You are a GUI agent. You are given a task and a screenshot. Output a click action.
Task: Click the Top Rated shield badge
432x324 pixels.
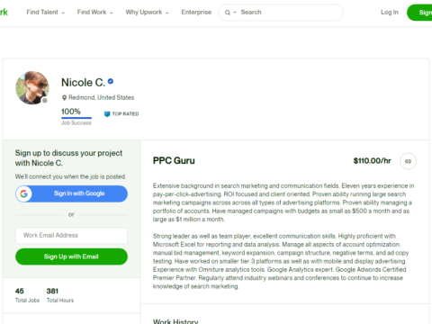coord(107,114)
